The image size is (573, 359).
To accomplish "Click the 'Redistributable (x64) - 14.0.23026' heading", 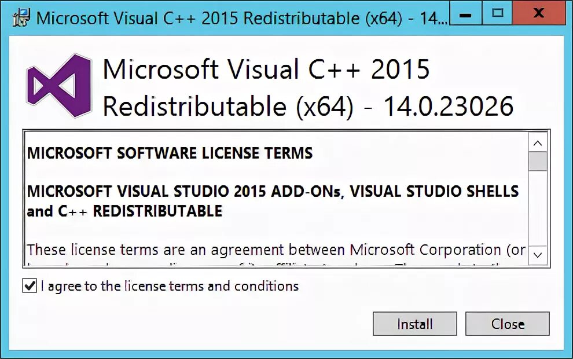I will [308, 107].
